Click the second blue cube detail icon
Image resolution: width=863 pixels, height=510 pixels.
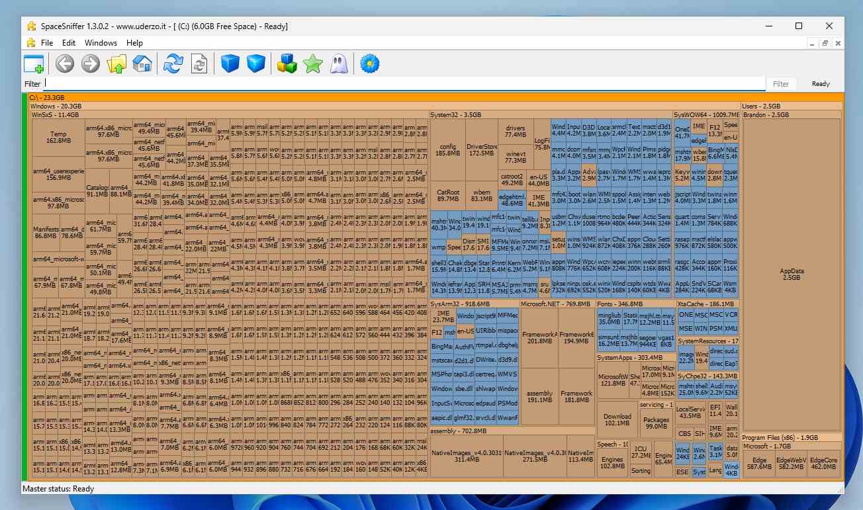point(255,64)
